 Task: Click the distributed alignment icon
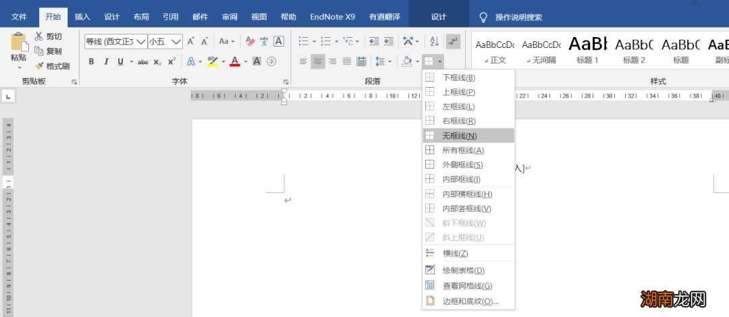coord(361,61)
